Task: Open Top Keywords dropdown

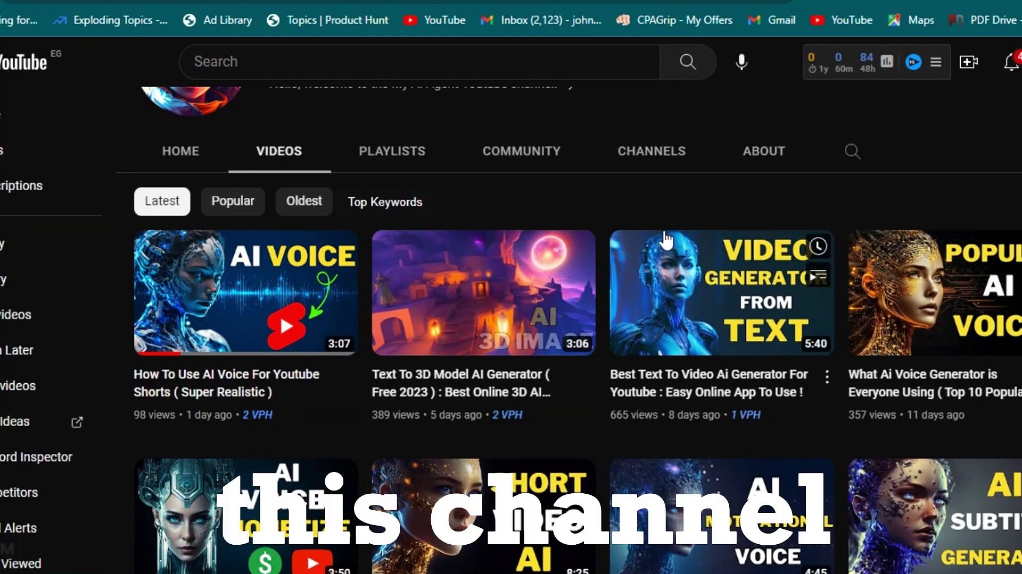Action: click(x=385, y=202)
